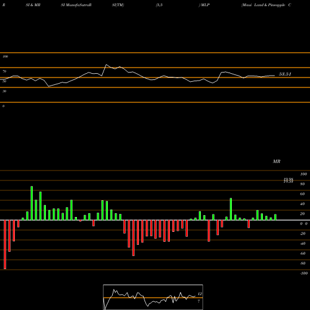Click the tallest green MR histogram bar
The width and height of the screenshot is (310, 310).
point(32,203)
